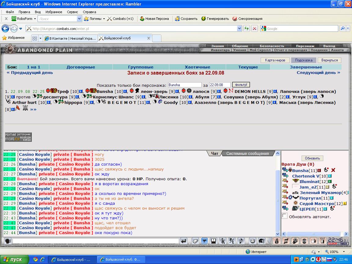Viewport: 352px width, 264px height.
Task: Click the wheelchair icon next to Jam_eZ
Action: pos(335,186)
